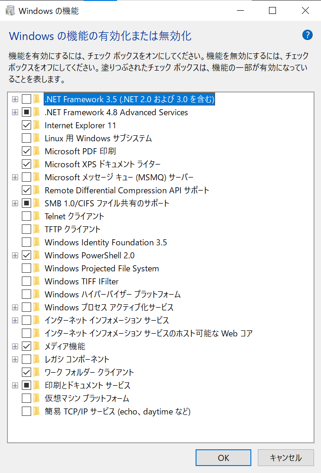
Task: Click folder icon beside Telnet クライアント
Action: [x=37, y=216]
